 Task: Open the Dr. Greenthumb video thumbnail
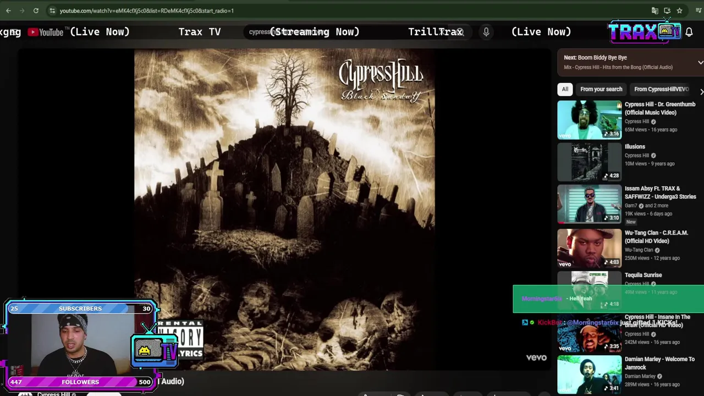589,119
